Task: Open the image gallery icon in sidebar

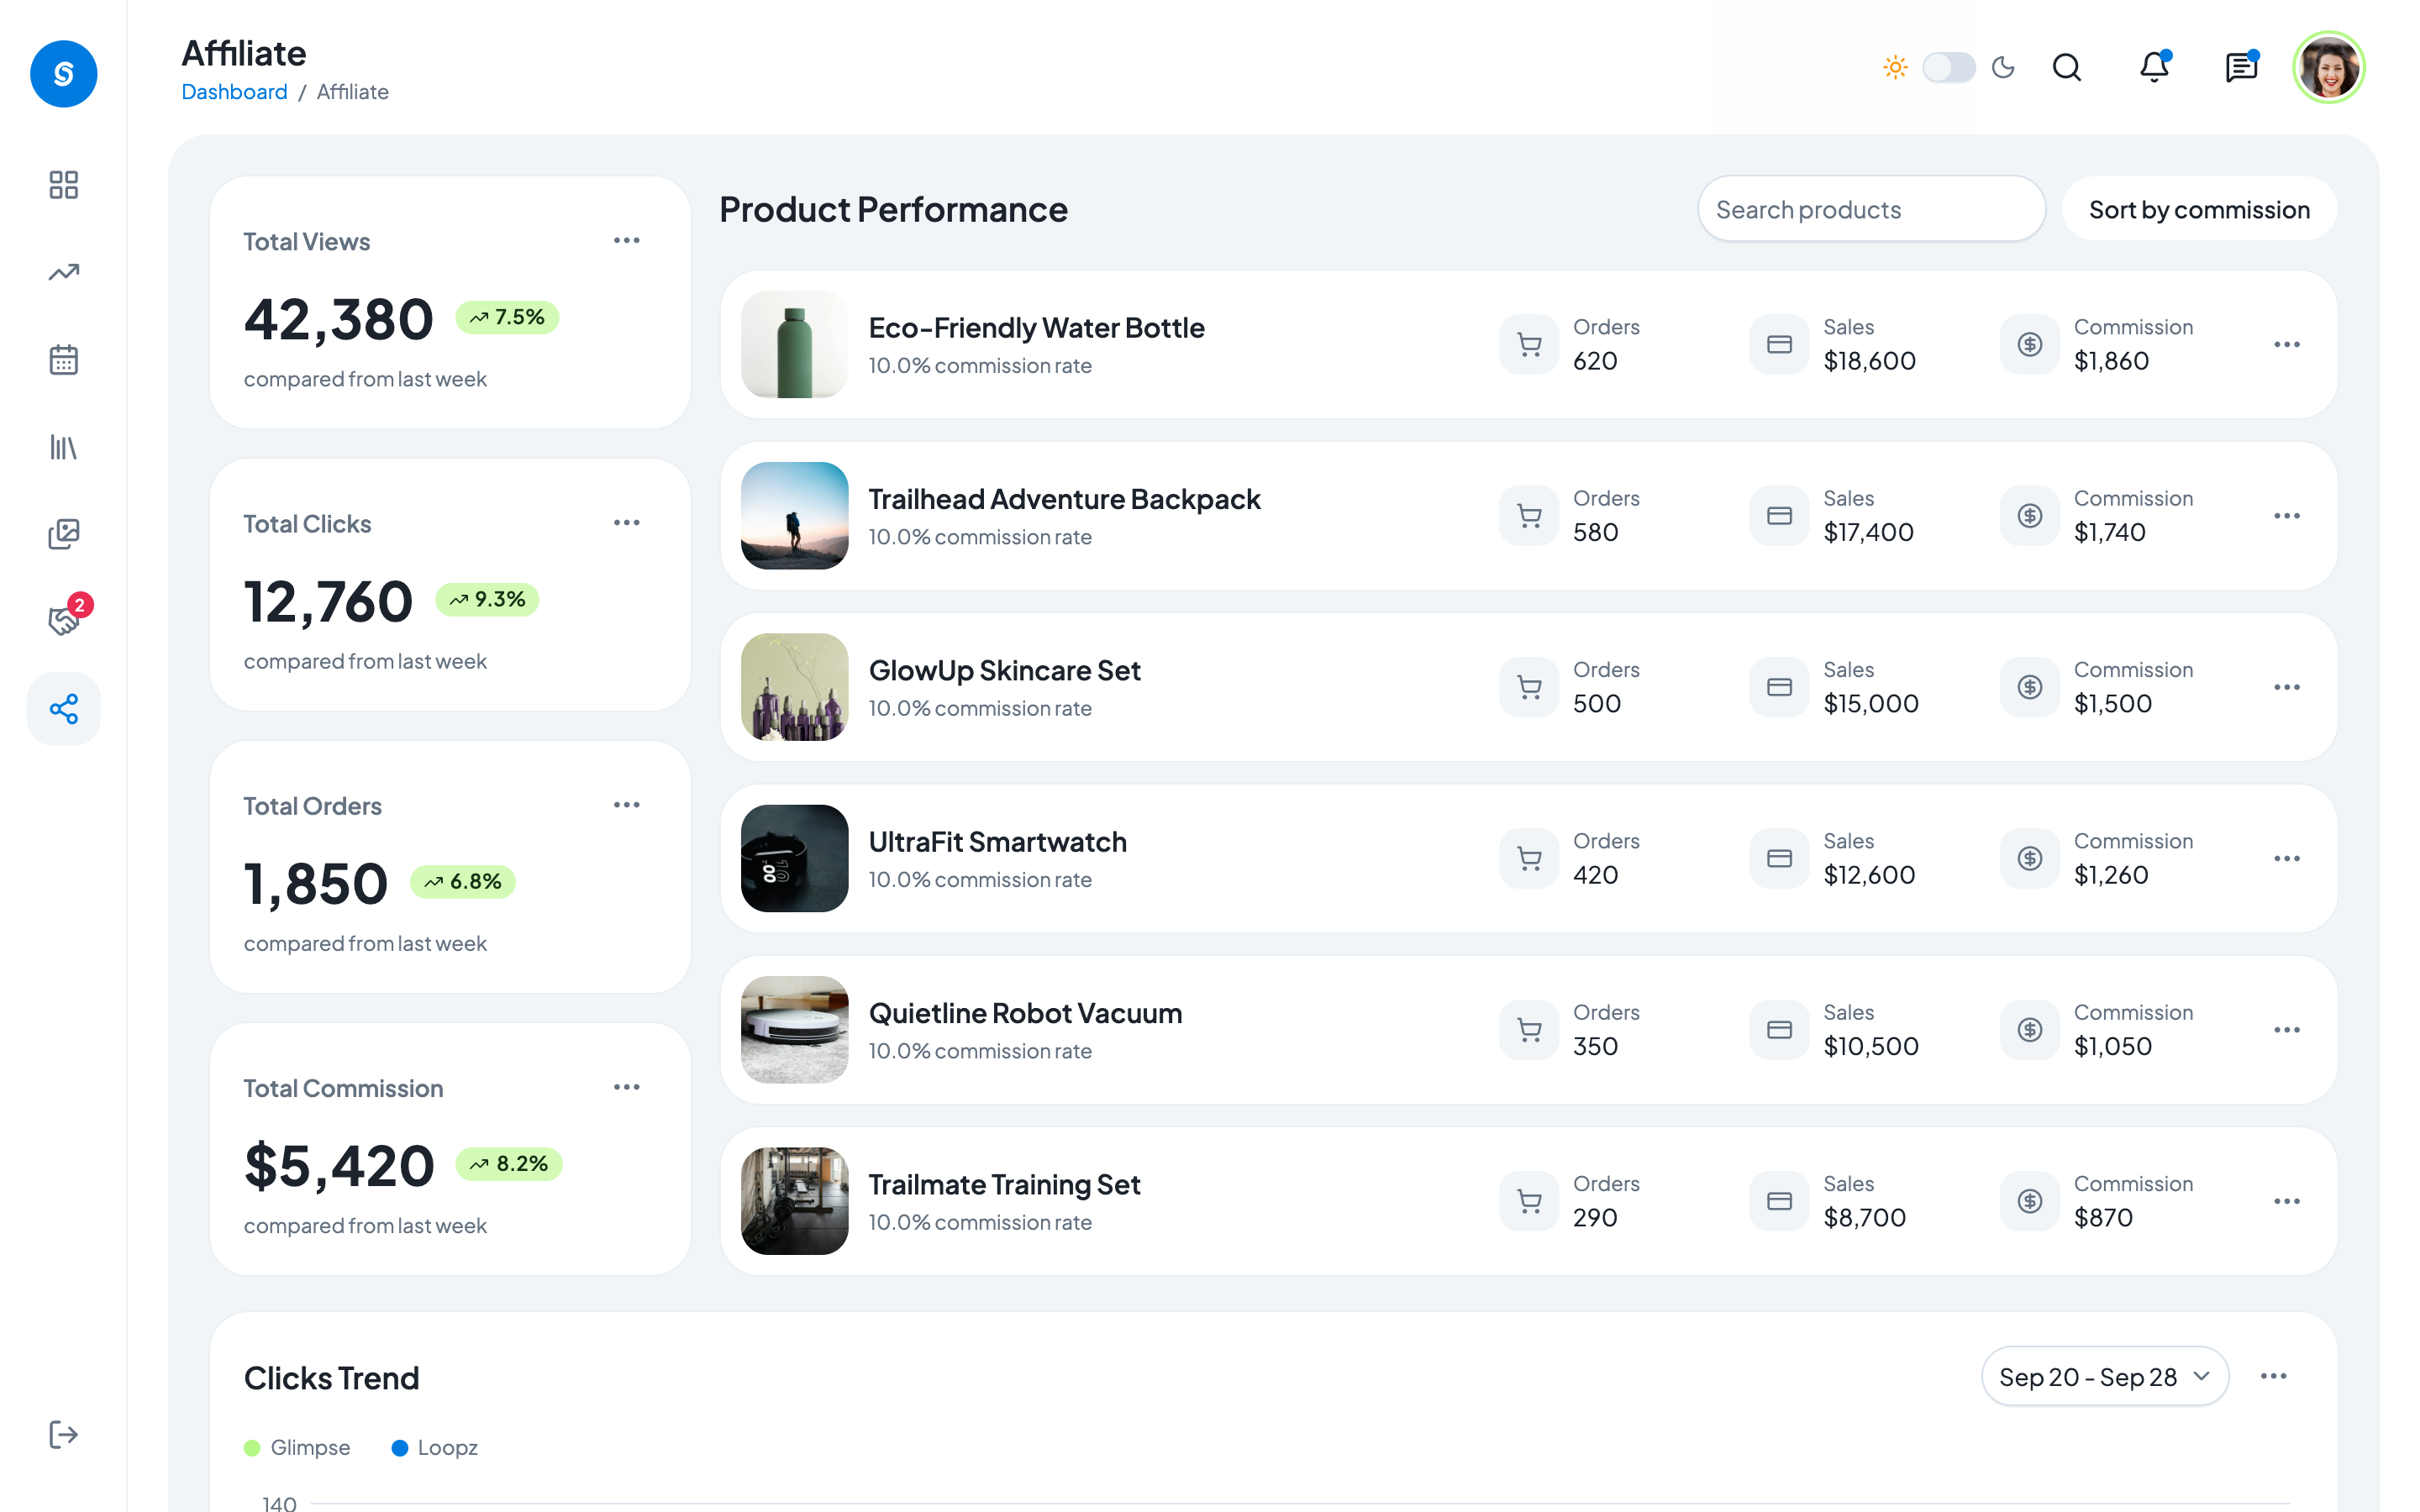Action: tap(63, 534)
